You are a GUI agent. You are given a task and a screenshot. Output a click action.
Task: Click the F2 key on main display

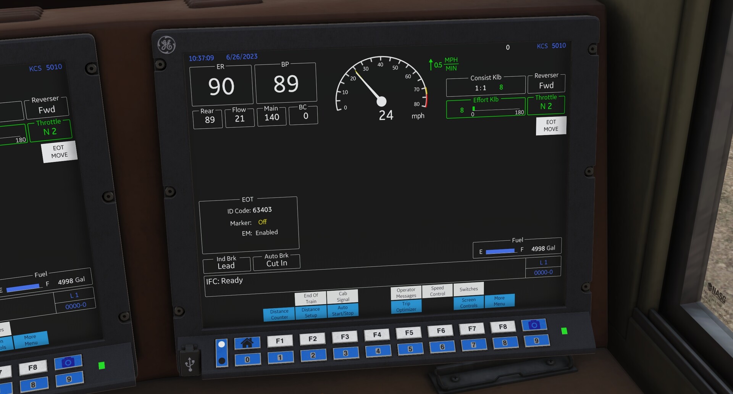click(x=312, y=339)
